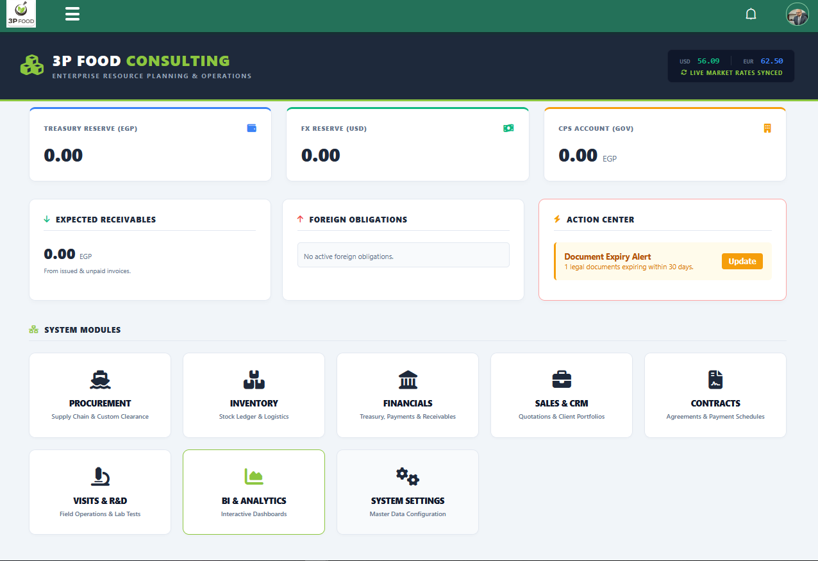The width and height of the screenshot is (818, 561).
Task: Click 'Interactive Dashboards' text
Action: 254,514
